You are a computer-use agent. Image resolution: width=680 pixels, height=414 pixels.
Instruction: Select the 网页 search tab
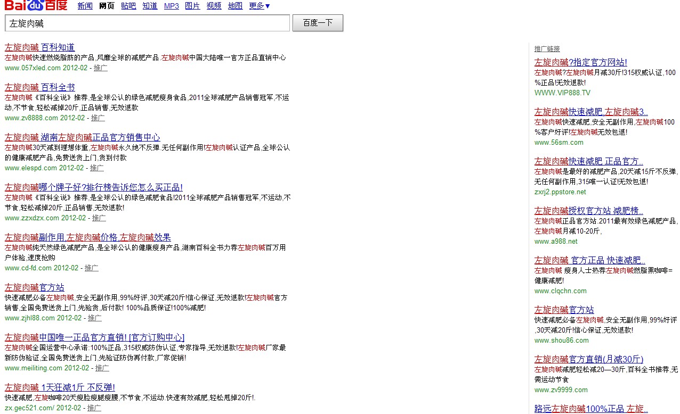coord(107,6)
